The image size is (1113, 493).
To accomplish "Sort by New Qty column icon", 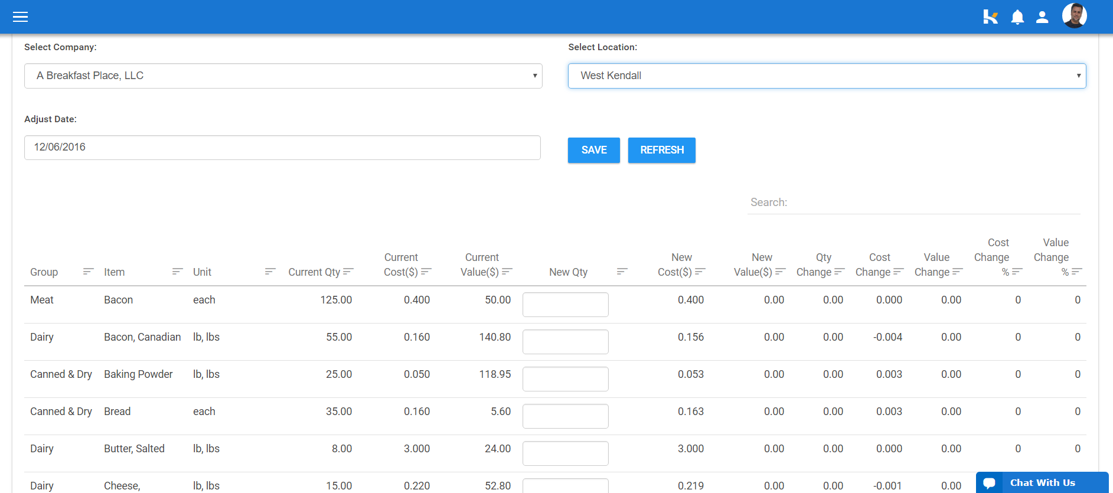I will tap(622, 272).
